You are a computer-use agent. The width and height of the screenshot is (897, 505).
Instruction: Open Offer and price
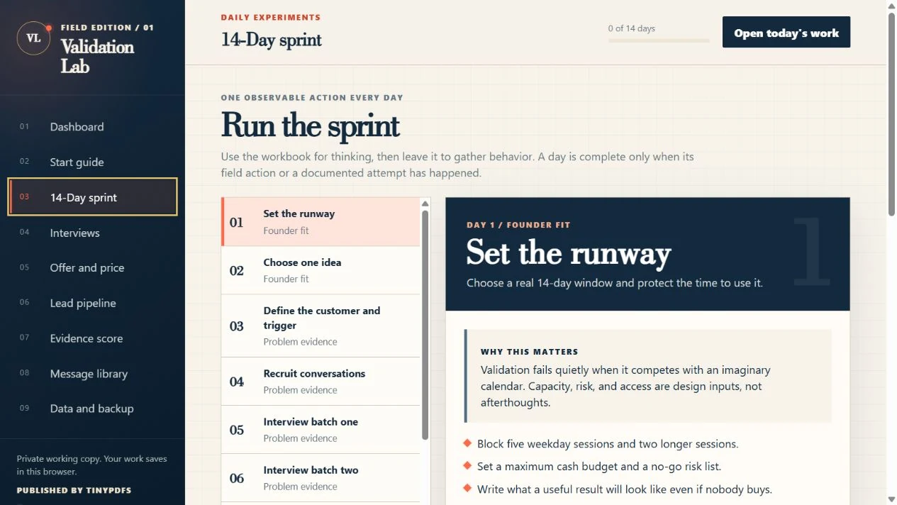point(92,267)
